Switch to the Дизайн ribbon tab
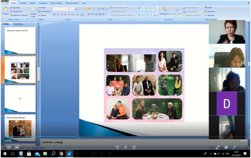Image resolution: width=251 pixels, height=158 pixels. point(33,3)
